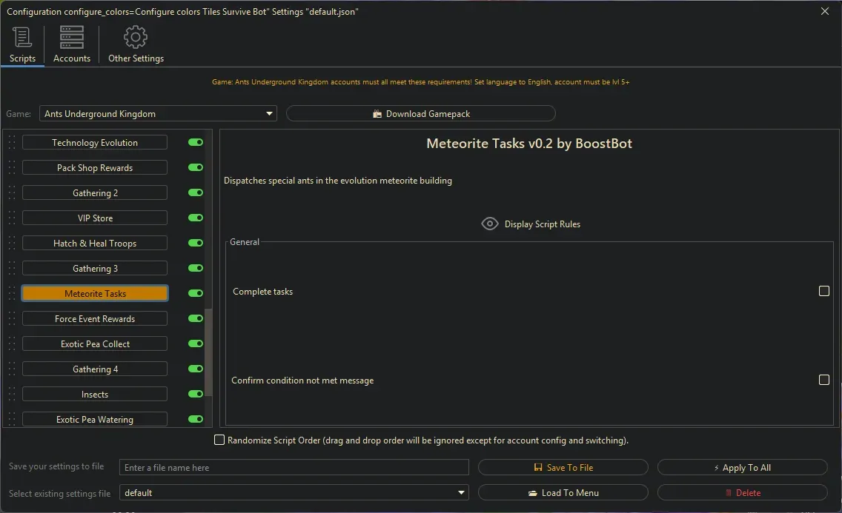The height and width of the screenshot is (513, 842).
Task: Enable the Complete tasks checkbox
Action: pos(823,292)
